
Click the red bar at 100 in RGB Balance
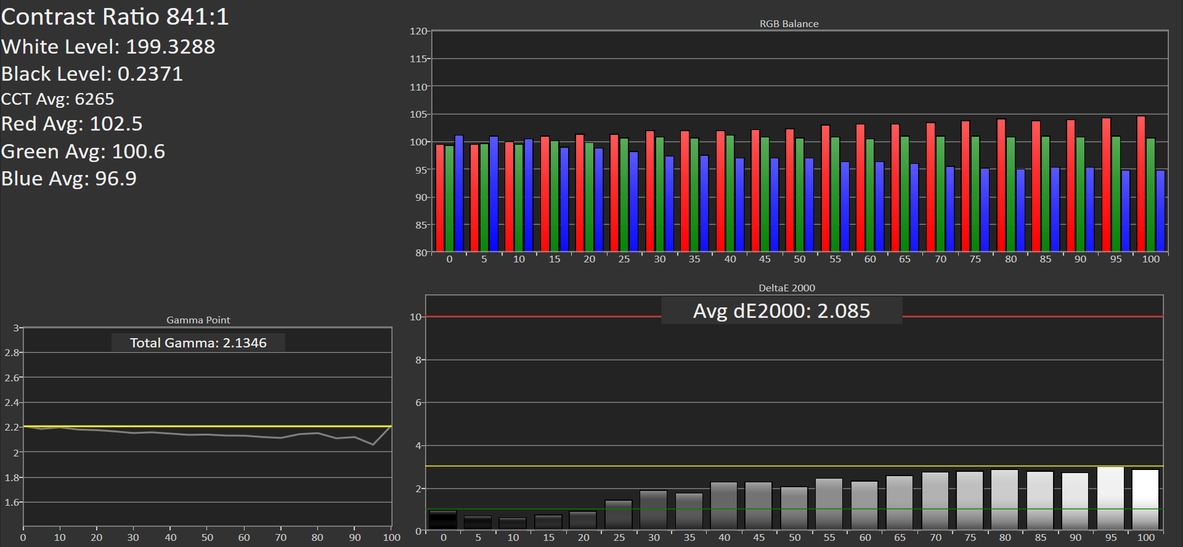pyautogui.click(x=1141, y=184)
